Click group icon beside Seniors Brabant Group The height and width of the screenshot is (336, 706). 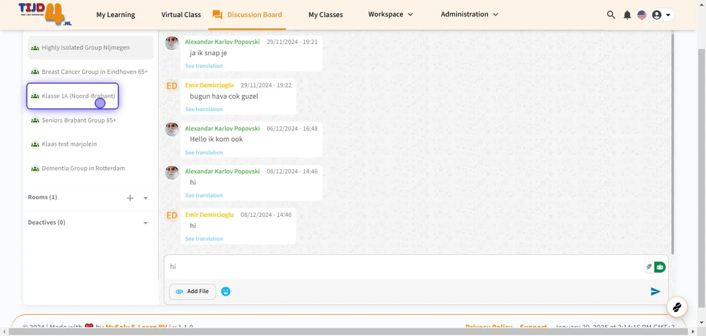coord(35,120)
